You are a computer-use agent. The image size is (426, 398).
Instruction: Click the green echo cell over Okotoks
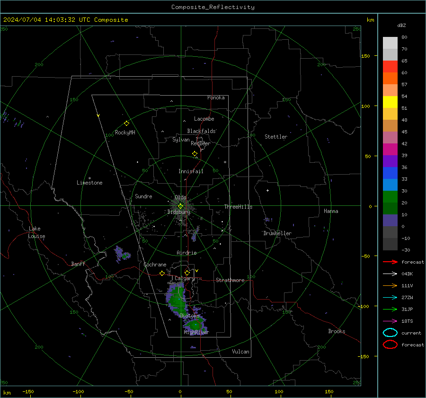(x=177, y=299)
